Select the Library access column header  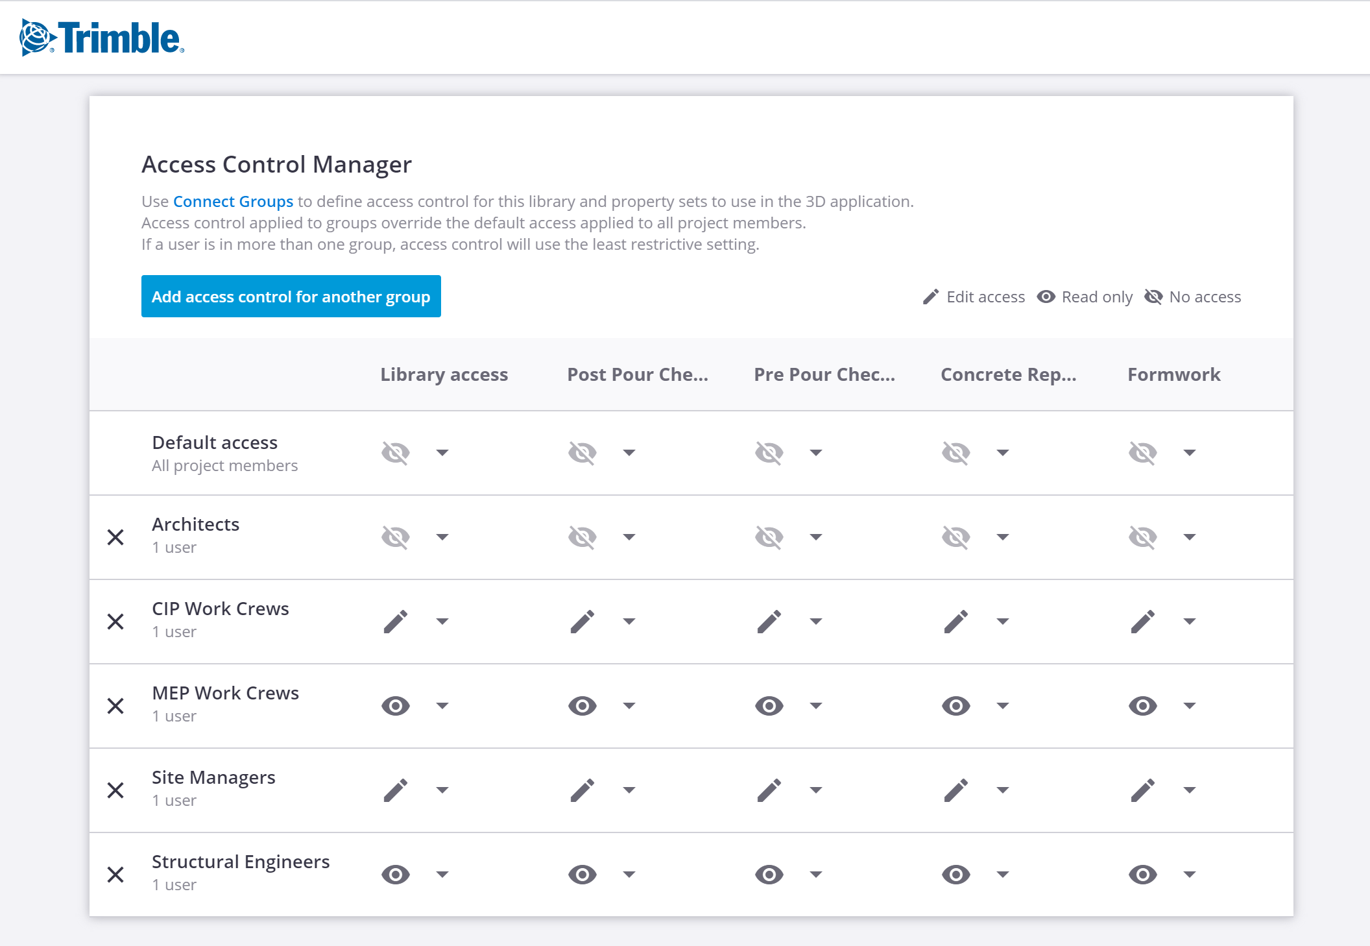pyautogui.click(x=444, y=374)
